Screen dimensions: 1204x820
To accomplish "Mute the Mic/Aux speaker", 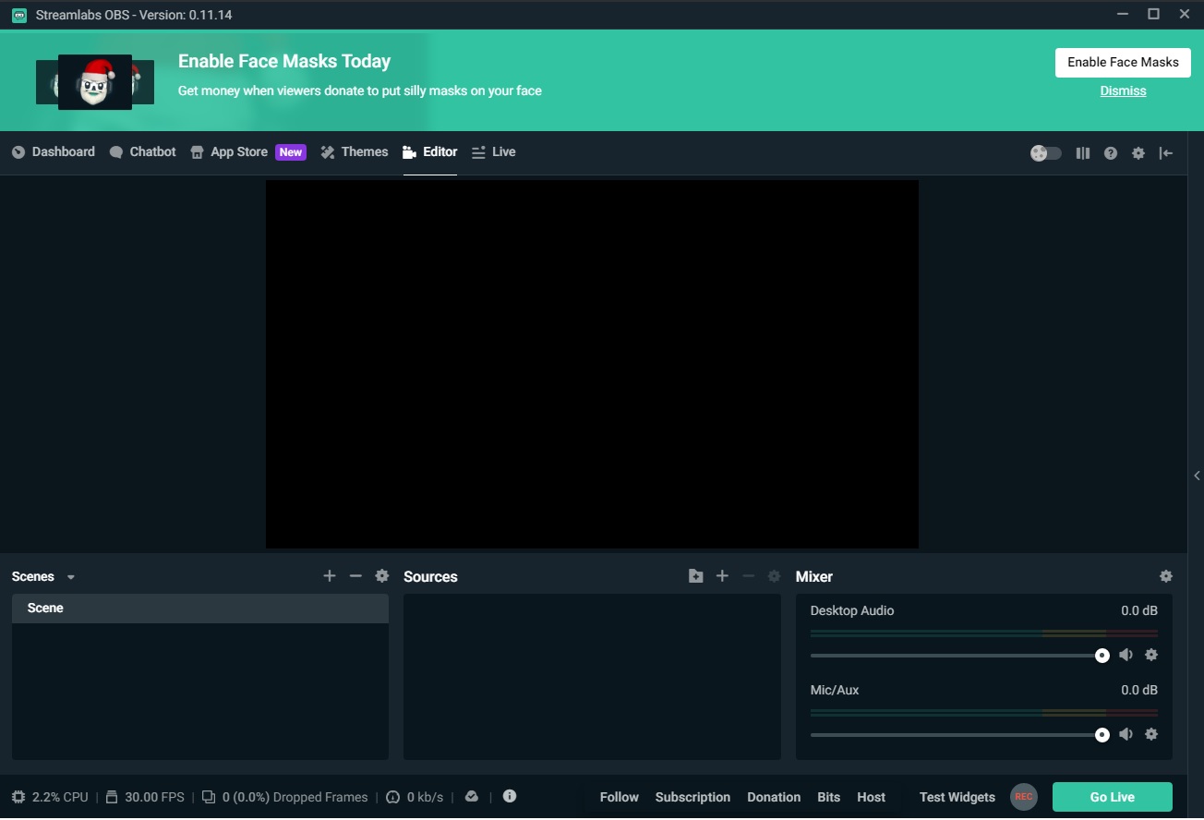I will [x=1126, y=734].
